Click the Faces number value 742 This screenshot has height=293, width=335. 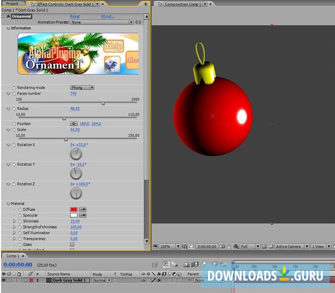click(74, 94)
